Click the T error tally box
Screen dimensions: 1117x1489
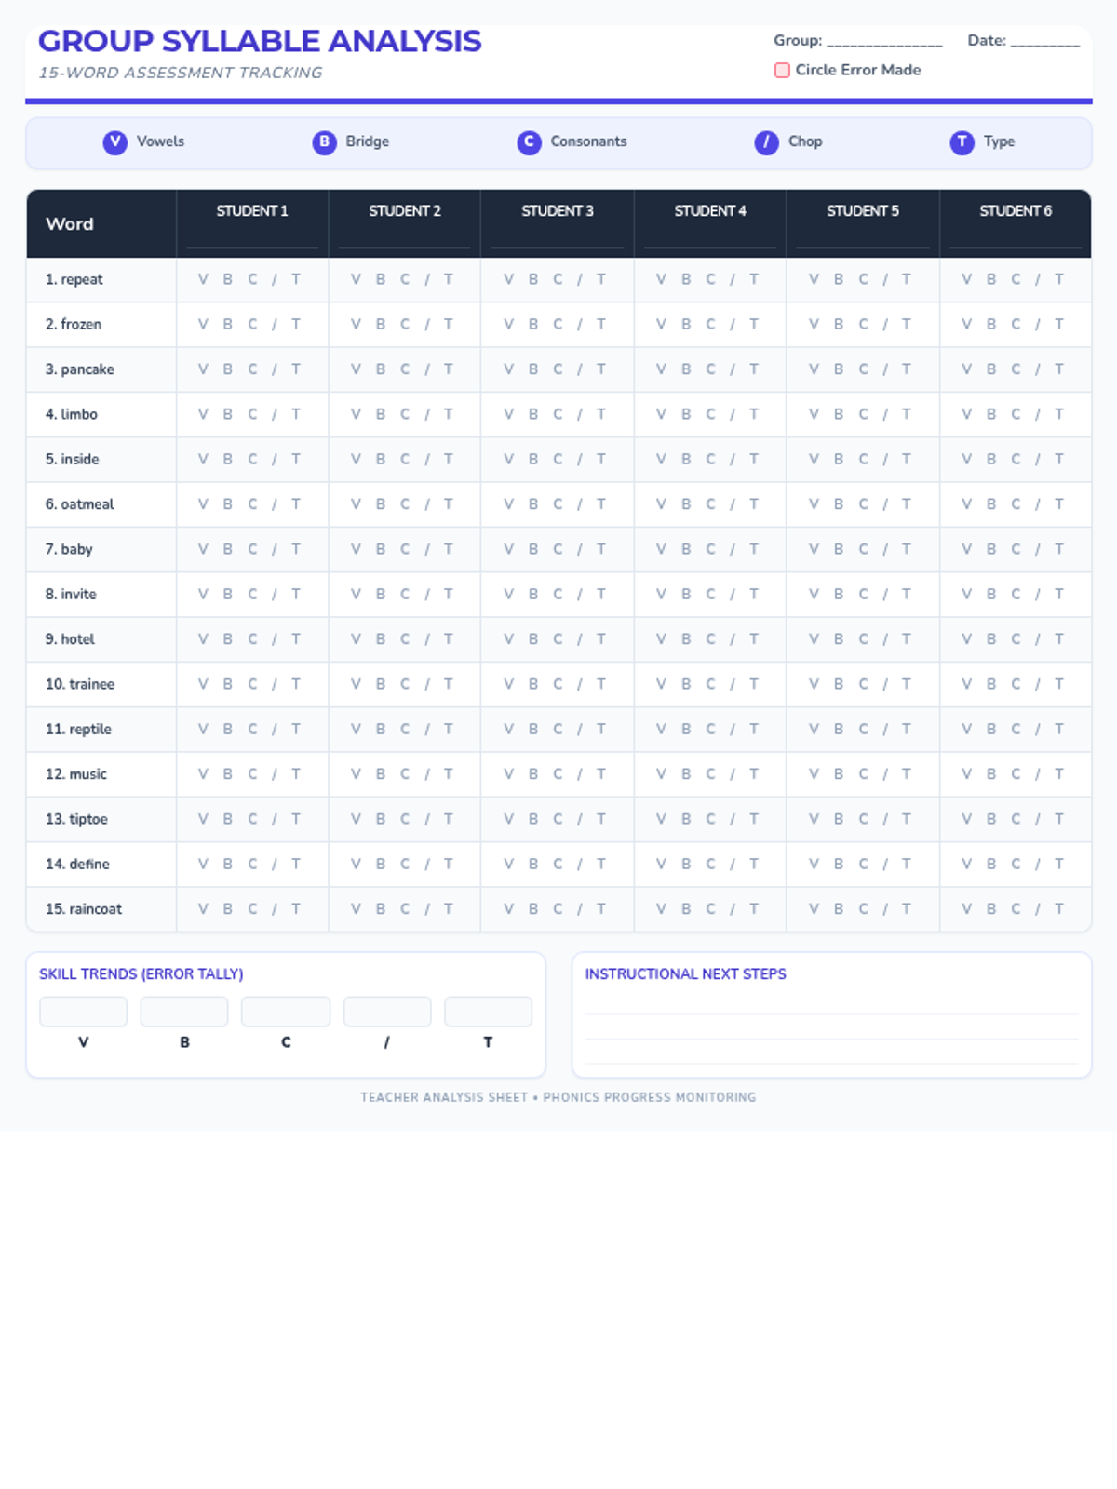(488, 1012)
